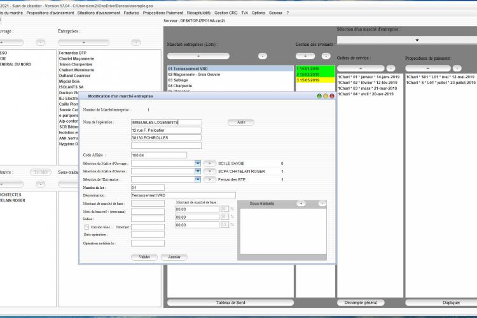This screenshot has height=318, width=477.
Task: Select lot 04 Charpente
Action: click(x=231, y=86)
